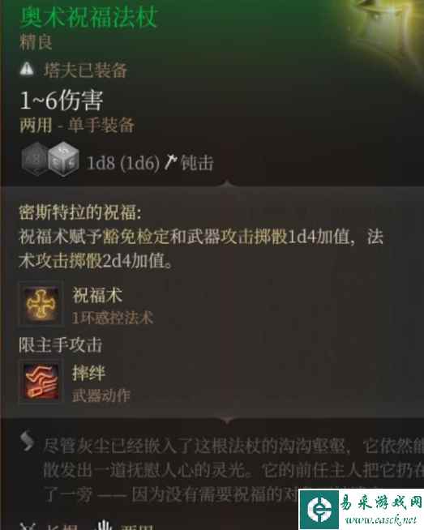
Task: Click the warning triangle beside 塔夫已装备
Action: click(27, 70)
